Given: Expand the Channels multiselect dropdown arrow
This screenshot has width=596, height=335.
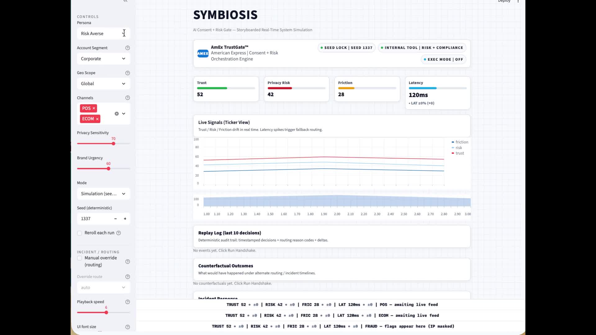Looking at the screenshot, I should 124,114.
